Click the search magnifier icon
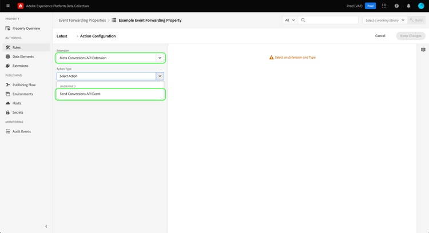Viewport: 429px width, 233px height. pyautogui.click(x=303, y=20)
